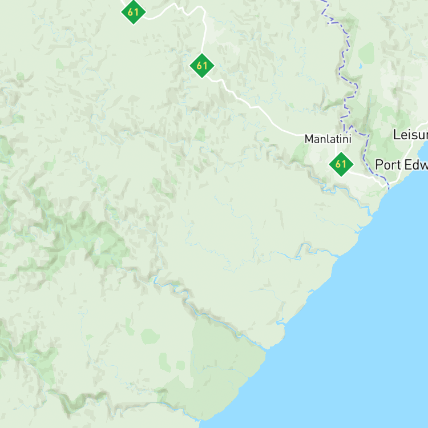Select the Manlatini place label
Screen dimensions: 428x428
click(x=328, y=139)
